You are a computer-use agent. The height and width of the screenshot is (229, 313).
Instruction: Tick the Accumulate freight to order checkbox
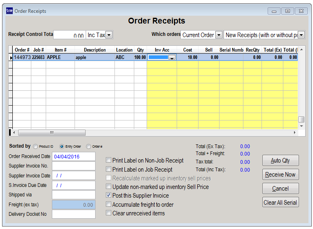pos(109,204)
